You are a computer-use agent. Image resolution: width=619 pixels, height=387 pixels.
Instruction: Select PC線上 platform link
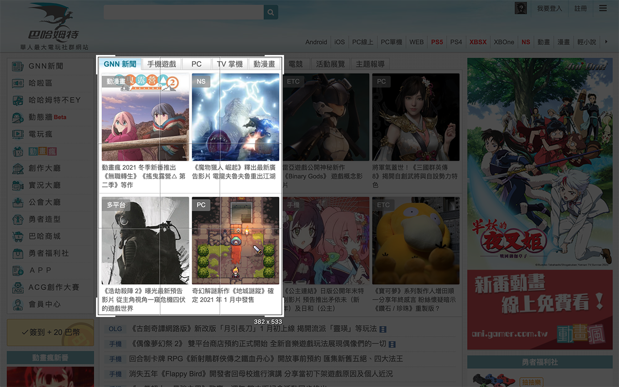click(x=363, y=42)
